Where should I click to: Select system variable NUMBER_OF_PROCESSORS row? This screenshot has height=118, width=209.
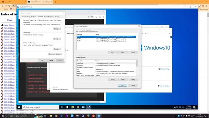point(106,67)
